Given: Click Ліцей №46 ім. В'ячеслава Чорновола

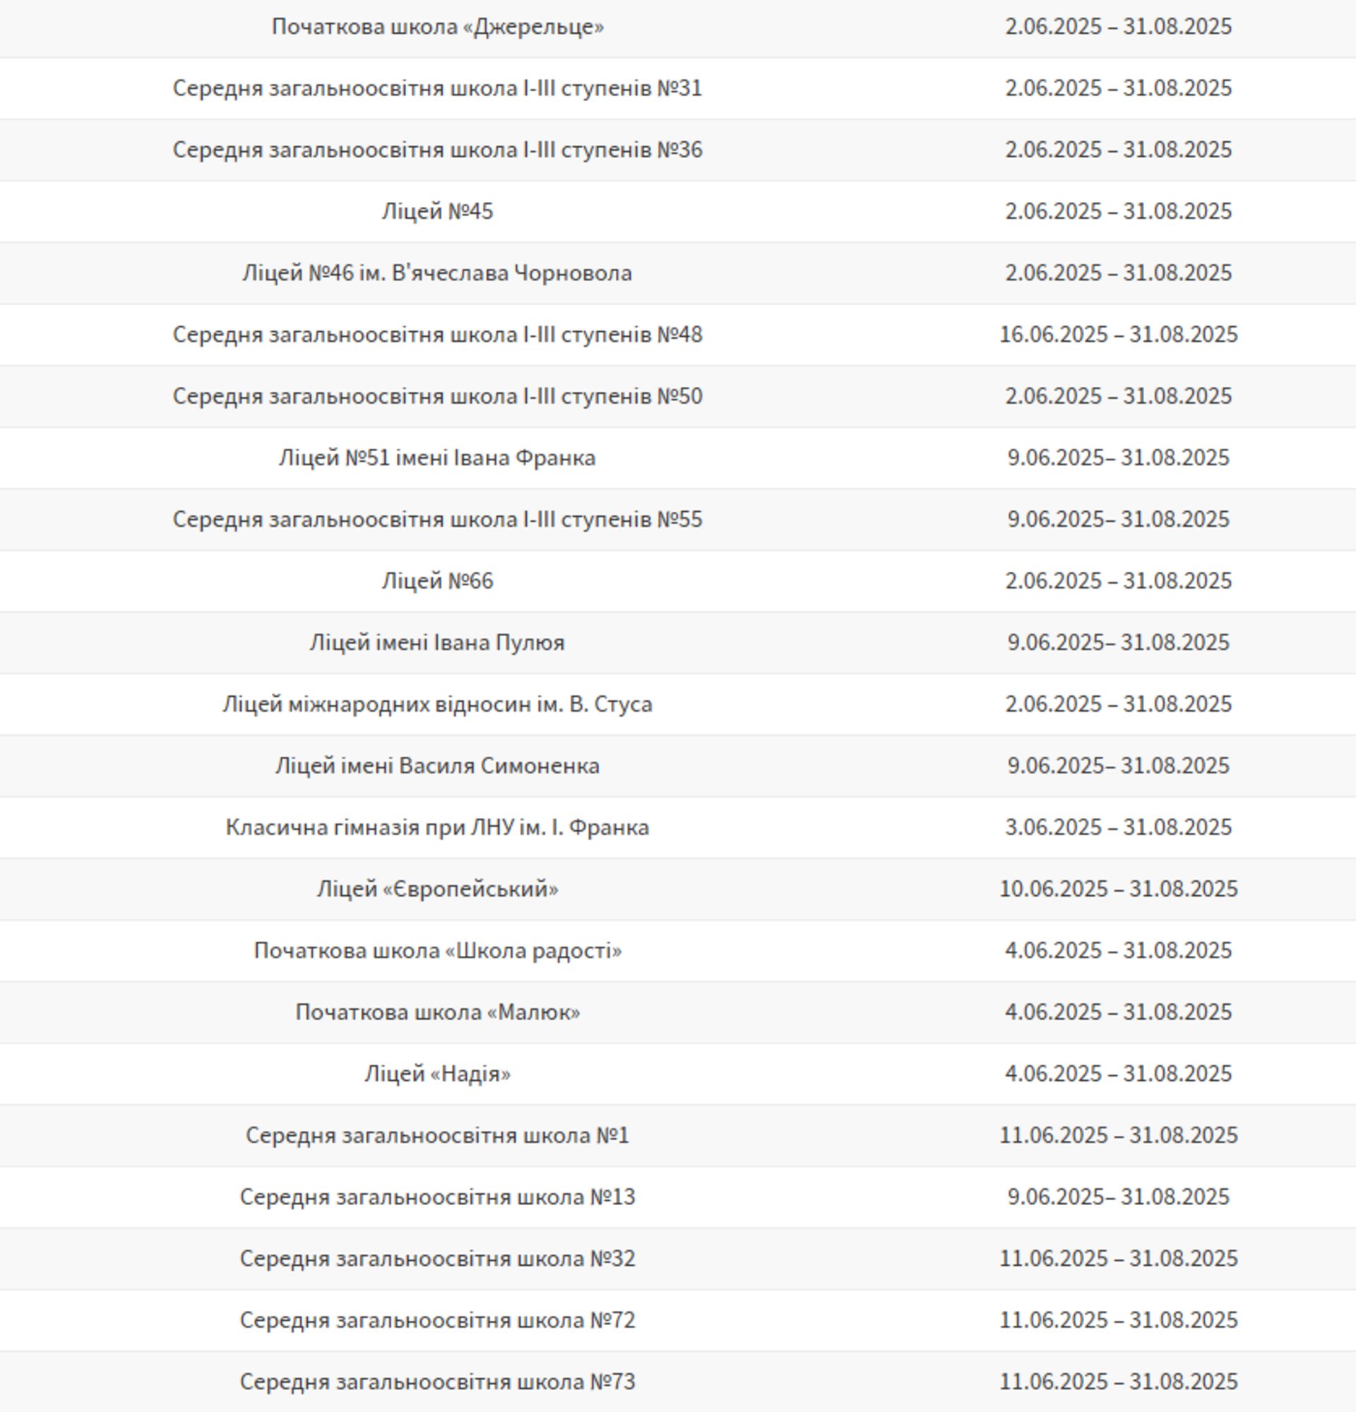Looking at the screenshot, I should 437,273.
